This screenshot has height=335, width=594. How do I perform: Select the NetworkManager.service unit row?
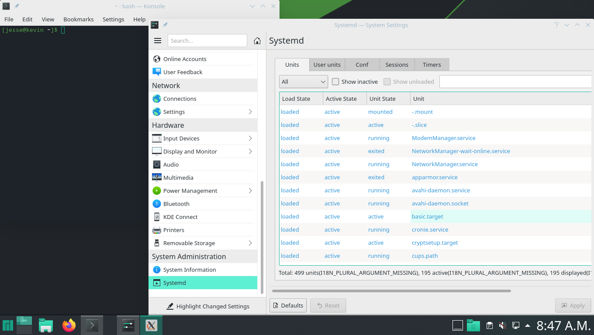click(435, 164)
